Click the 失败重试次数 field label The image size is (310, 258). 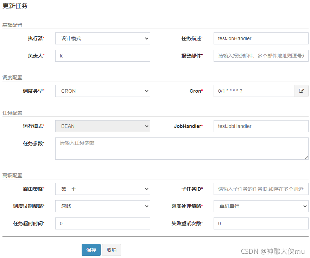(187, 223)
